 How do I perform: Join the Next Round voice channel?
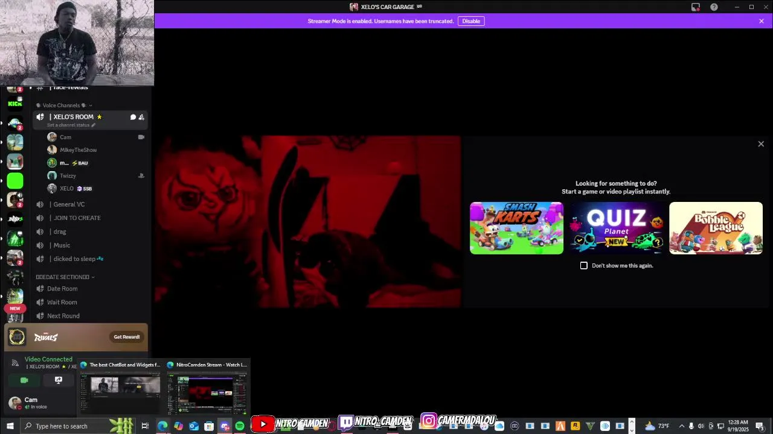(90, 316)
